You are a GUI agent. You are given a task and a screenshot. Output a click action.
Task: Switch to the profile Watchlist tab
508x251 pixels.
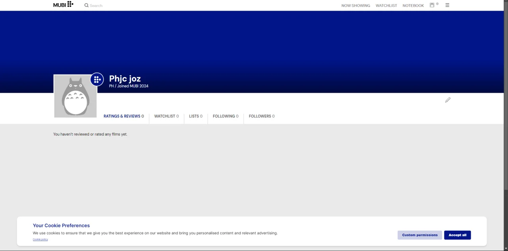coord(166,116)
